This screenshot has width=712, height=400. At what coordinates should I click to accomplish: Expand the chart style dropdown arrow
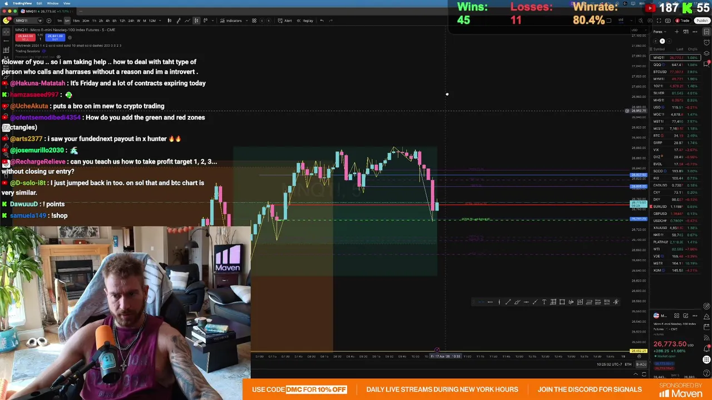213,21
